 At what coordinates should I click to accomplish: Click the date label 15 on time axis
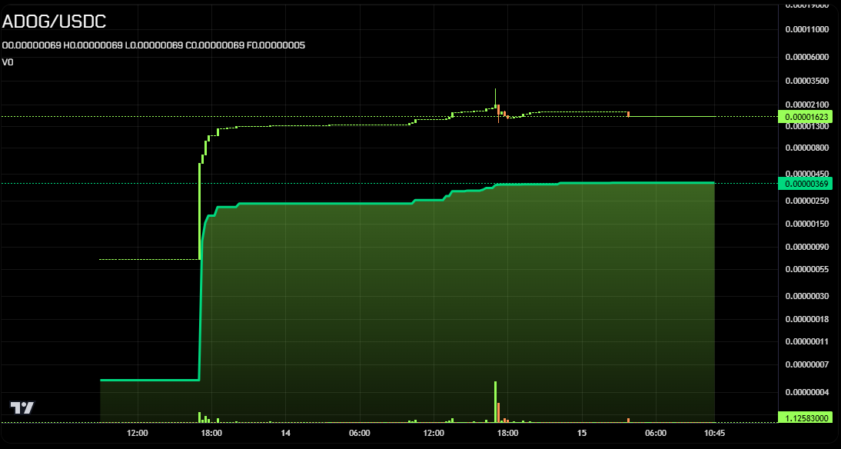pyautogui.click(x=582, y=433)
